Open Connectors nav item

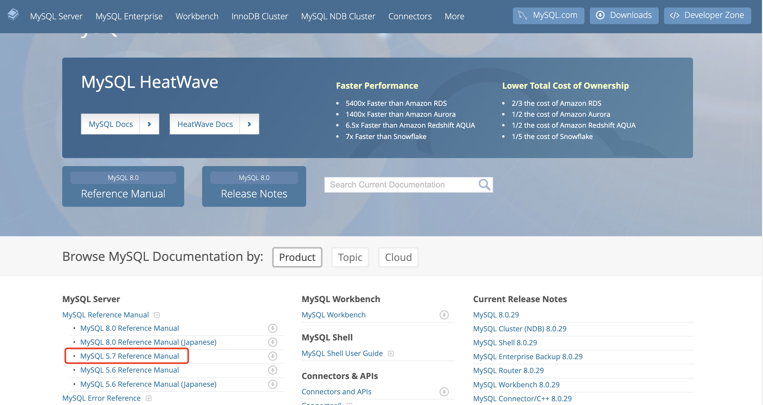point(410,16)
